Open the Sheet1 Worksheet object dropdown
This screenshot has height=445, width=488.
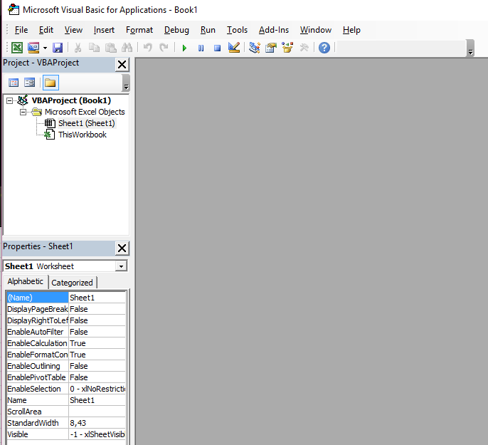click(x=121, y=266)
